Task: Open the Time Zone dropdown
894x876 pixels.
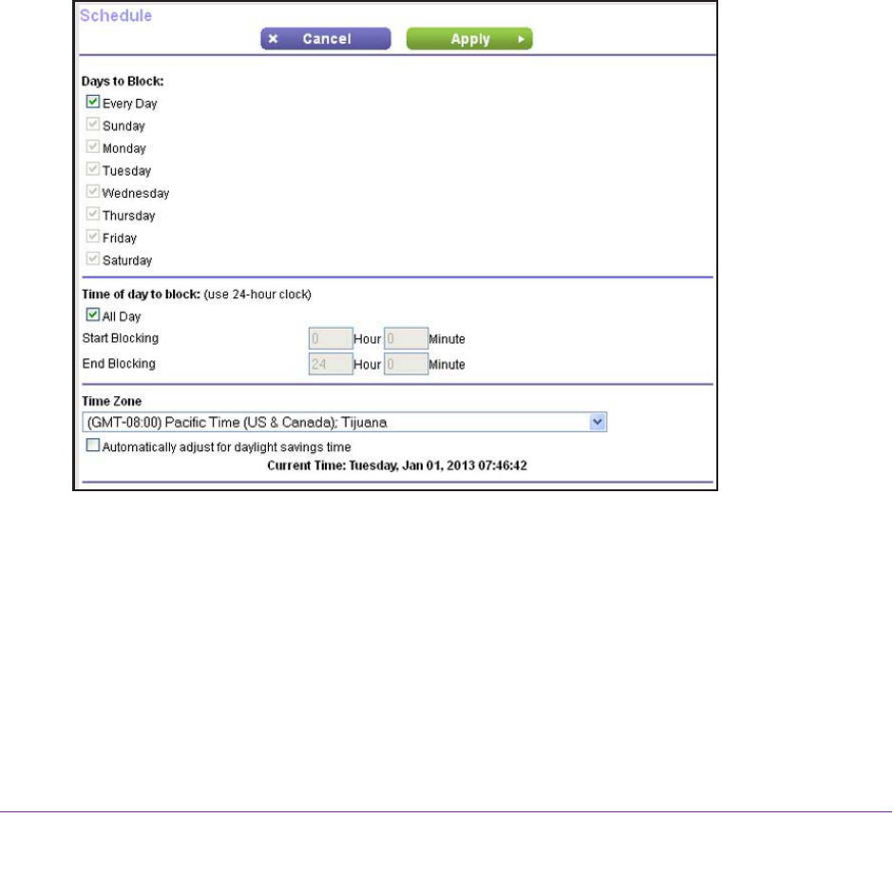Action: pos(344,423)
